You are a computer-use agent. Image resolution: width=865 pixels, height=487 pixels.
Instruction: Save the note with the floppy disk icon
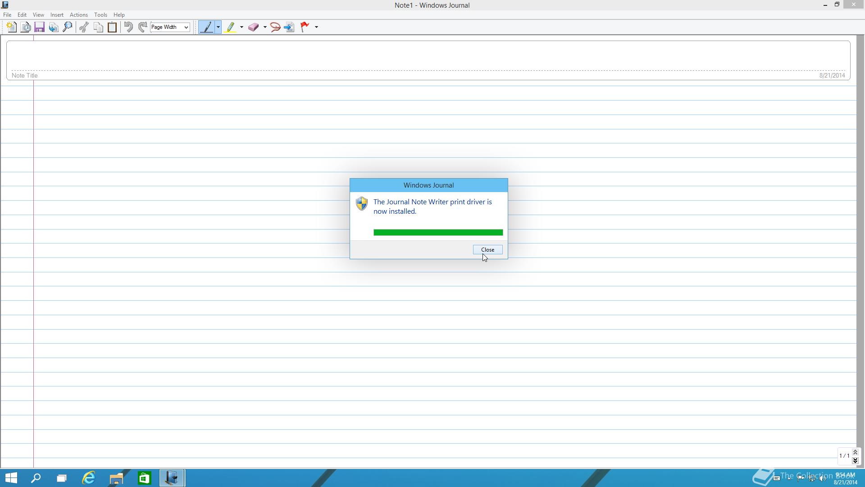pyautogui.click(x=40, y=27)
